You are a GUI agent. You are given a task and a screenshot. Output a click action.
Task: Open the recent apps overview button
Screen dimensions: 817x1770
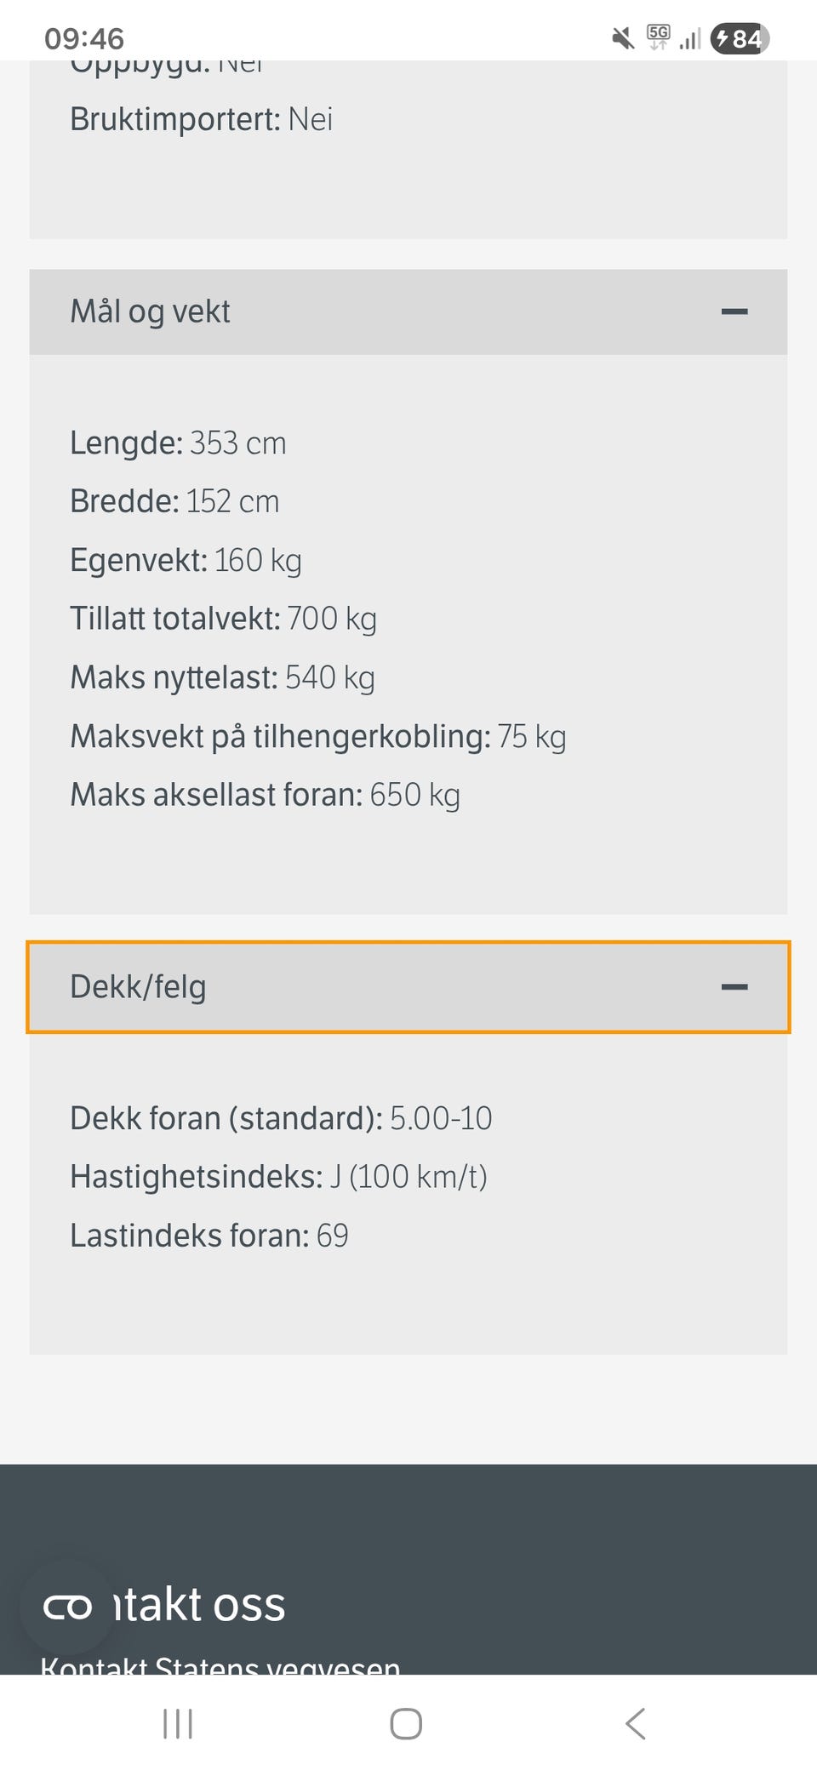[178, 1724]
